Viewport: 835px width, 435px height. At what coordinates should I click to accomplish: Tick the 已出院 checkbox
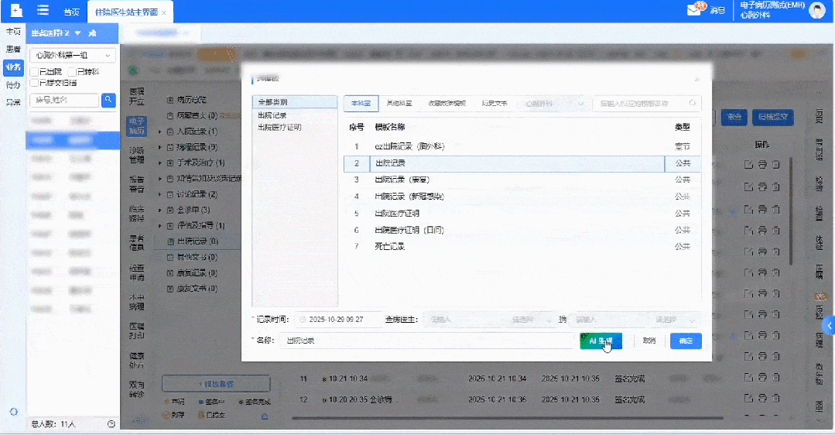(35, 71)
